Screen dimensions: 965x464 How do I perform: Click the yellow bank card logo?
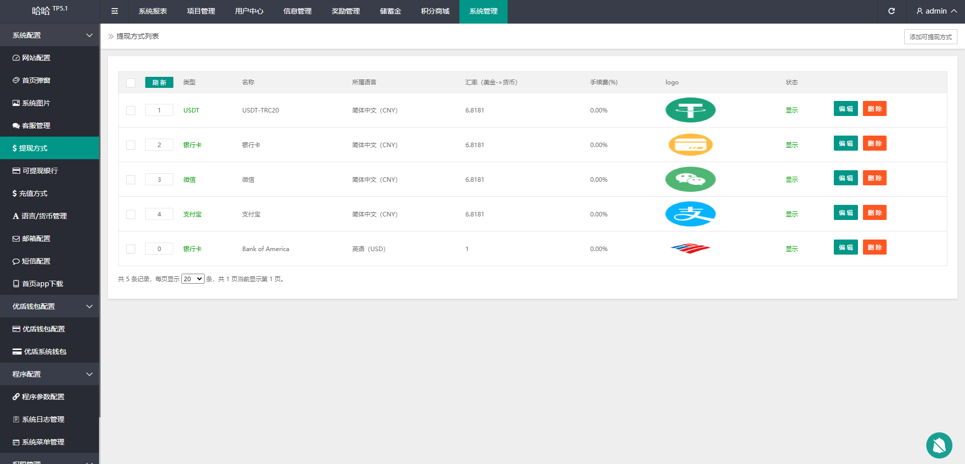coord(690,145)
